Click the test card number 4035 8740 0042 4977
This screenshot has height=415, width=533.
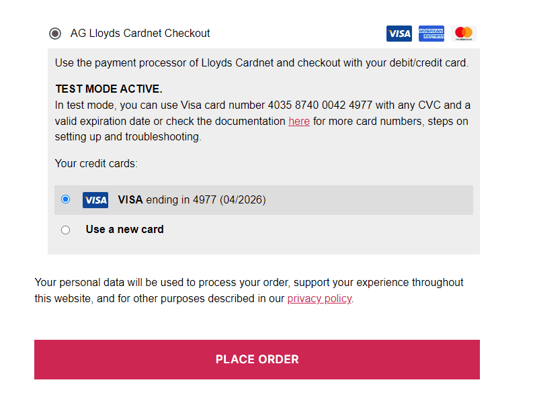321,105
